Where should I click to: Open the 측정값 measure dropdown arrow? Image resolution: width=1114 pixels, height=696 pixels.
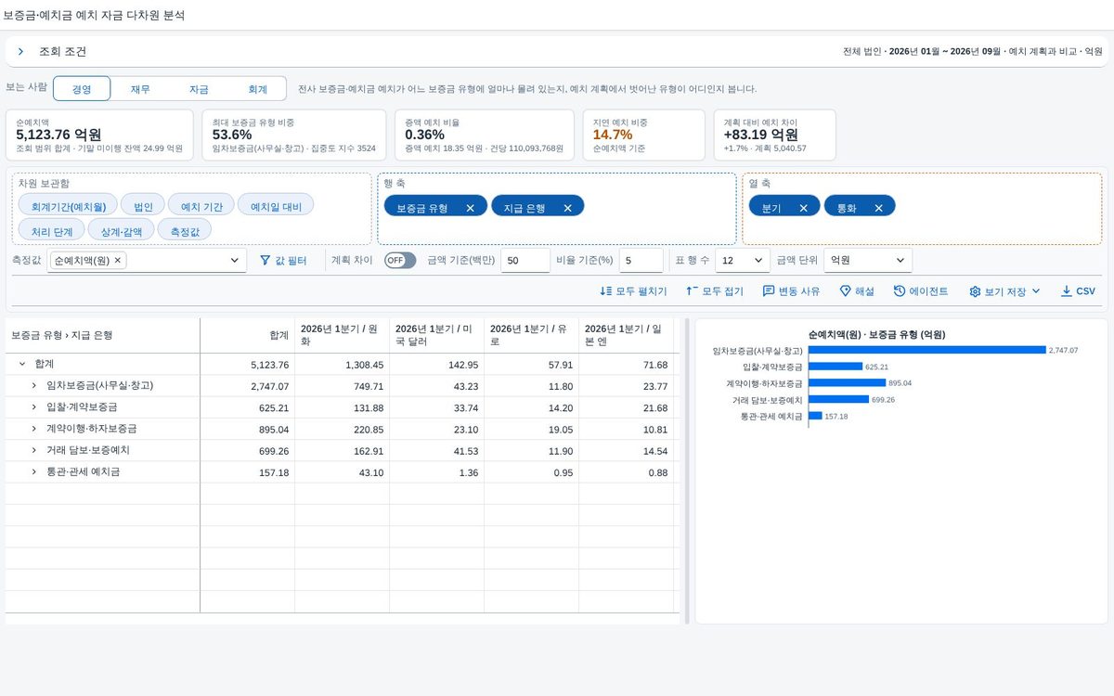[x=234, y=261]
